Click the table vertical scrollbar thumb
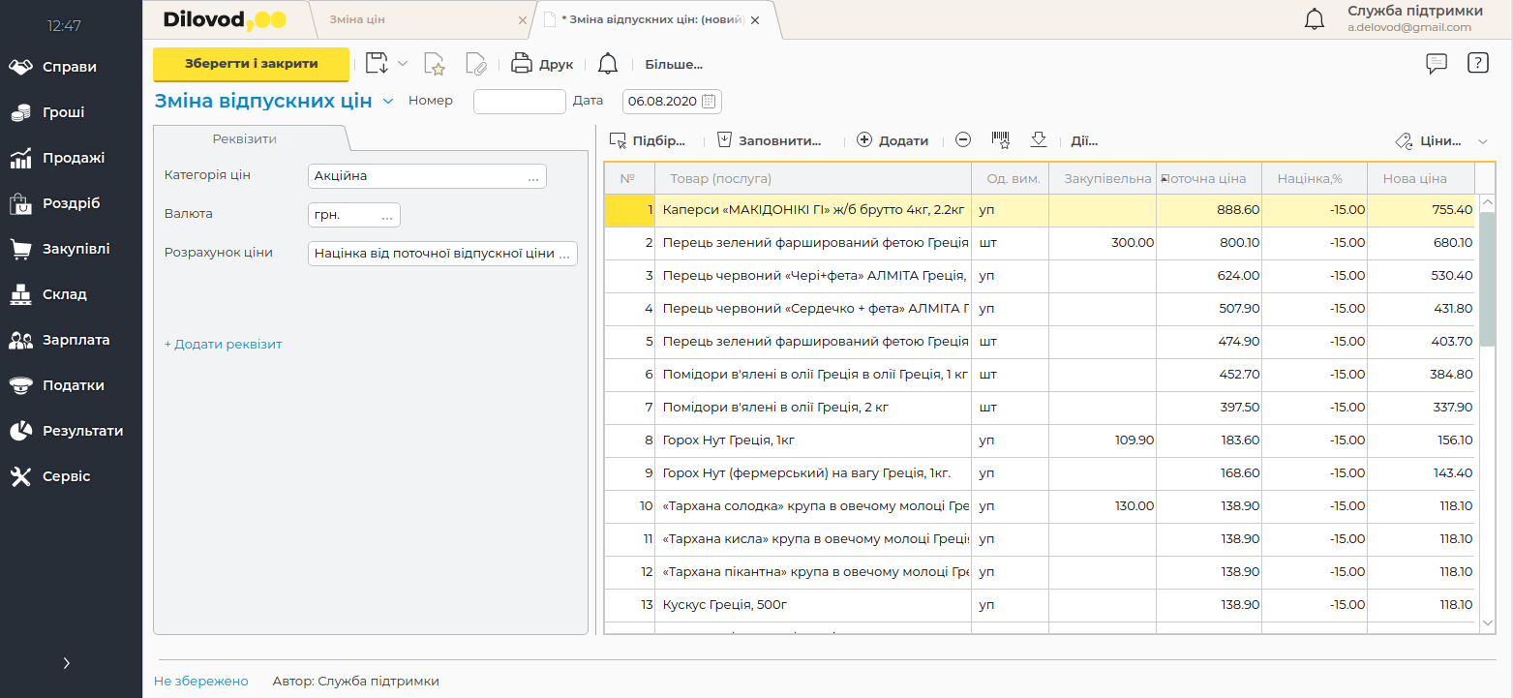This screenshot has height=698, width=1513. (x=1487, y=281)
